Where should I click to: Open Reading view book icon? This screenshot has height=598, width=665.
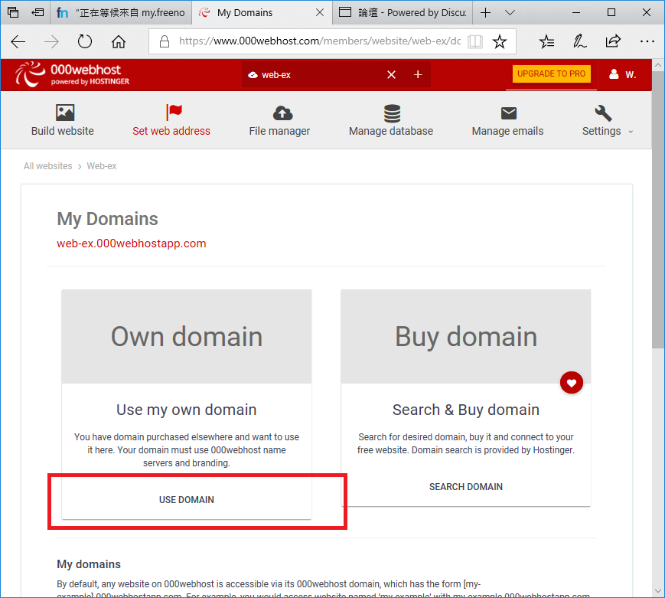(475, 41)
